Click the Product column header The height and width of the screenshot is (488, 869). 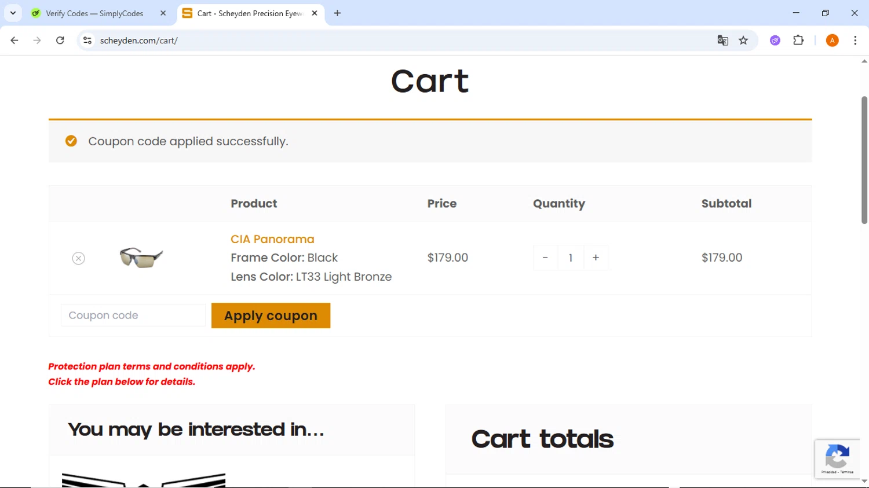pyautogui.click(x=254, y=204)
